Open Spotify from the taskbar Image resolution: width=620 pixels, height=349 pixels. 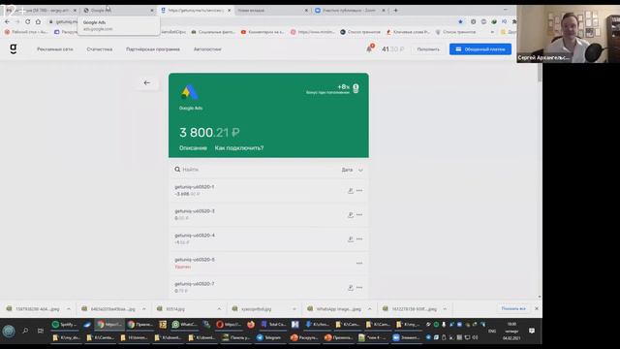pyautogui.click(x=65, y=325)
